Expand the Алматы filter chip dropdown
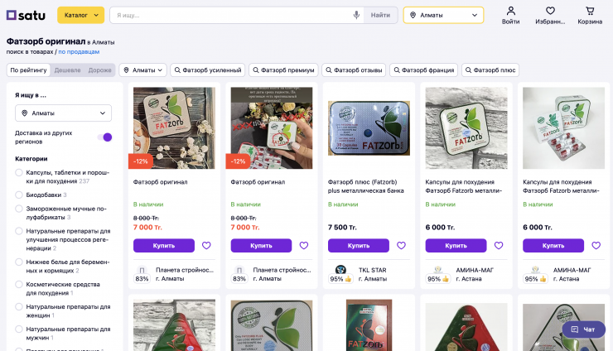The width and height of the screenshot is (613, 351). (143, 70)
